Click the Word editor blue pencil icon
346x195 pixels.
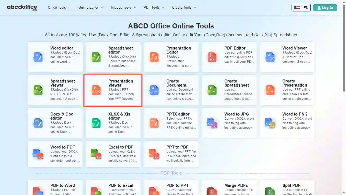[38, 57]
